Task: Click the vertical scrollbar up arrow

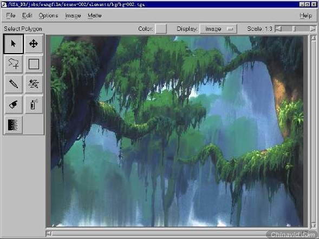Action: [x=313, y=38]
